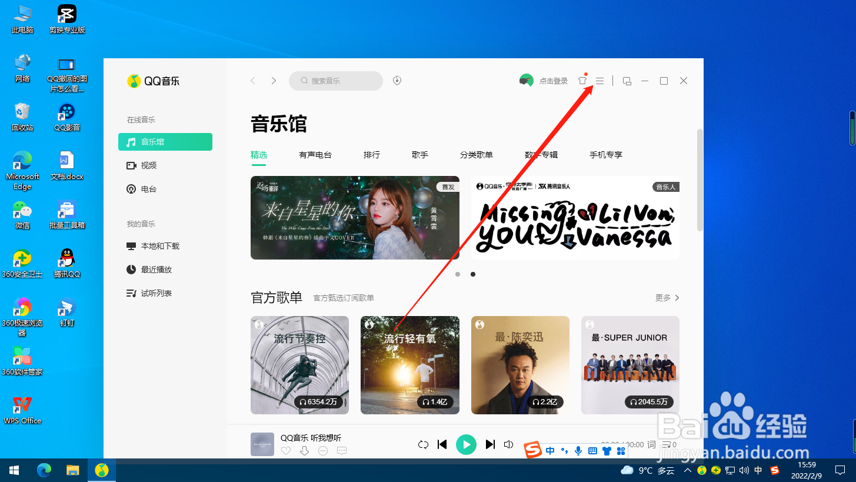
Task: Toggle the play mode loop icon
Action: (423, 444)
